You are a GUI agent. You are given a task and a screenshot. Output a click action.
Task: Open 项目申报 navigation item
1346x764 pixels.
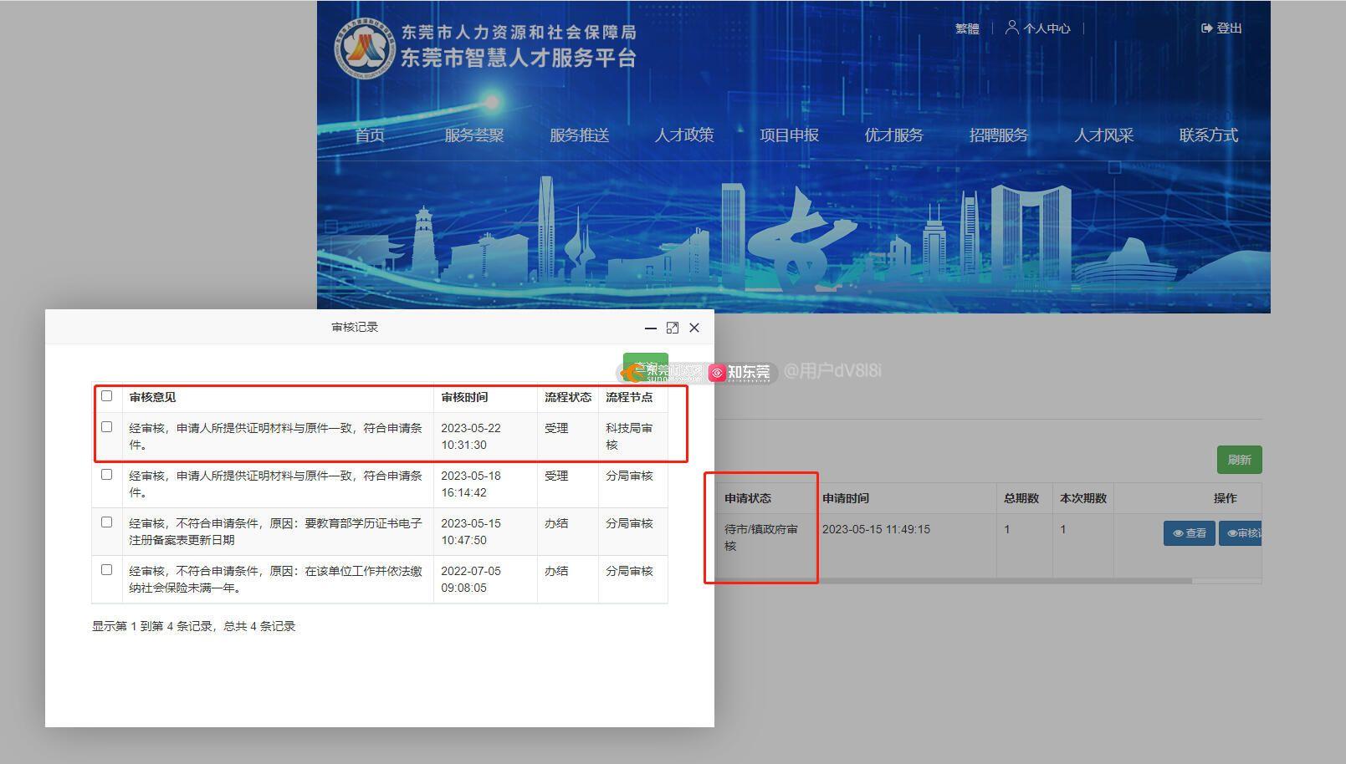click(x=789, y=135)
